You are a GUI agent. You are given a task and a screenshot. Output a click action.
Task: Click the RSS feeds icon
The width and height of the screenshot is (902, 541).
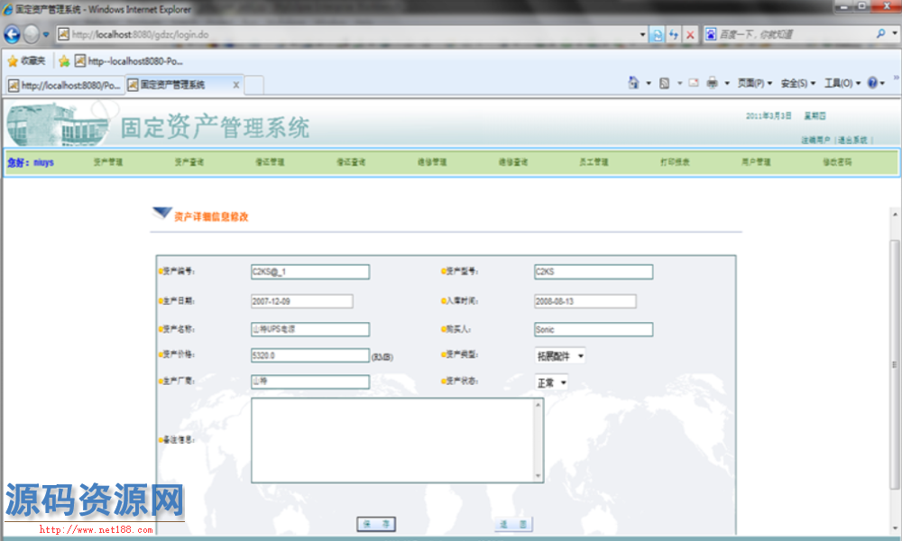click(665, 83)
